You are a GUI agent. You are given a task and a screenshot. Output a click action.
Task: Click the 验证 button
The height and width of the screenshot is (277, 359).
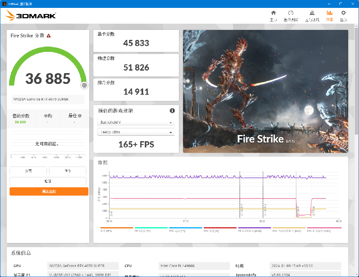[x=49, y=181]
